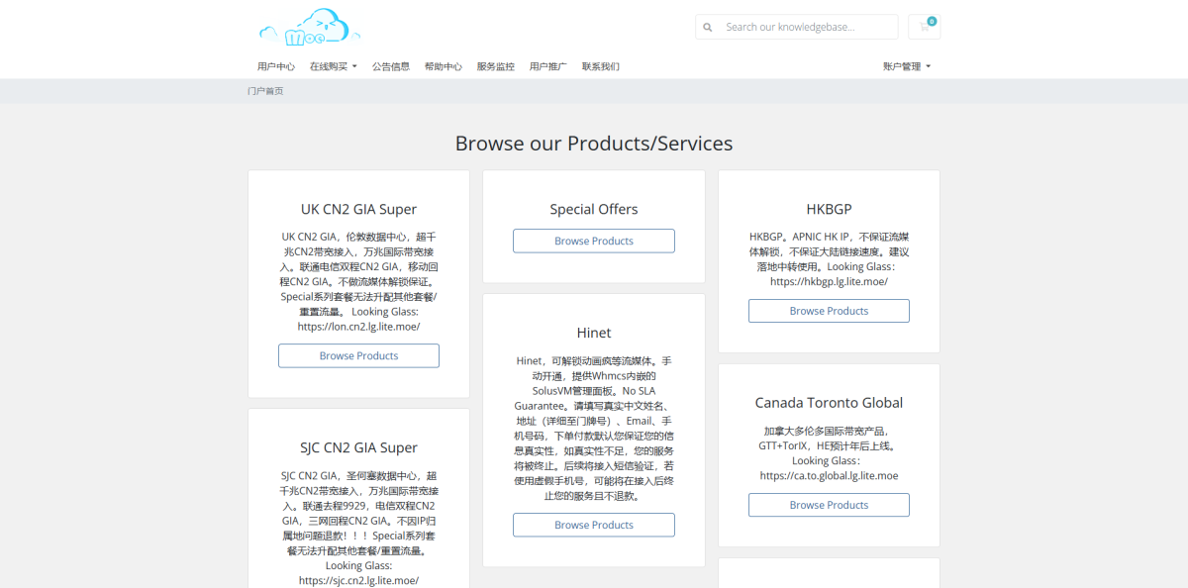The image size is (1188, 588).
Task: Open the HKBGP Looking Glass URL
Action: [829, 281]
